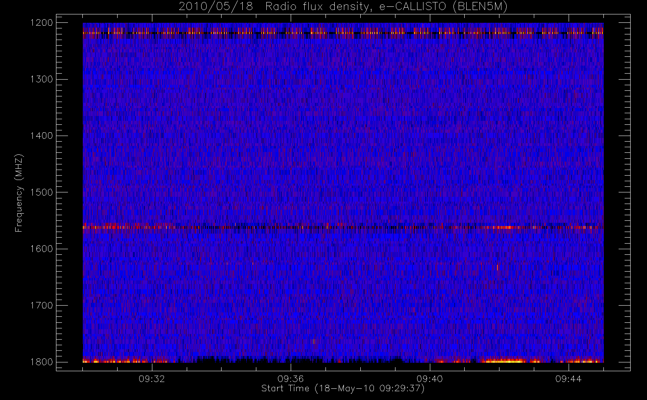Image resolution: width=647 pixels, height=400 pixels.
Task: Select the '1800' frequency axis label
Action: 42,362
